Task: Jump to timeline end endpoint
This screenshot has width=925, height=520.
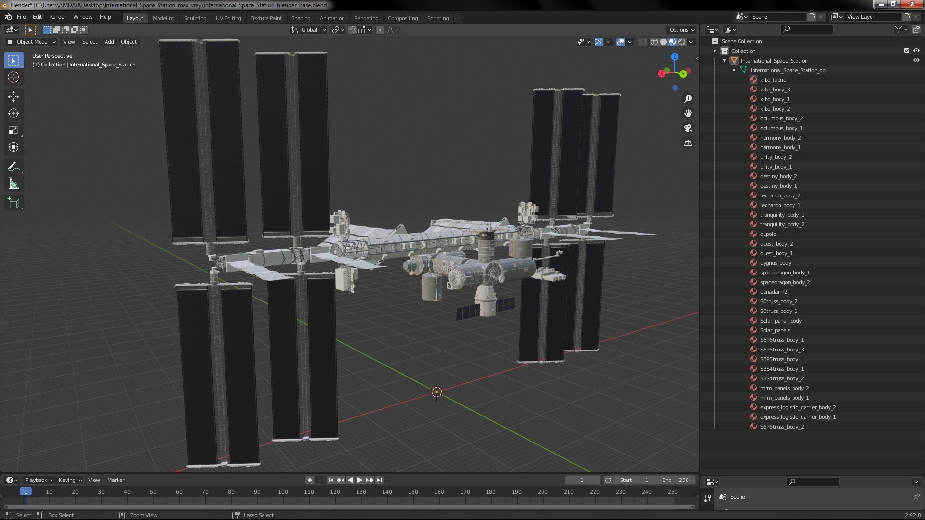Action: (x=379, y=480)
